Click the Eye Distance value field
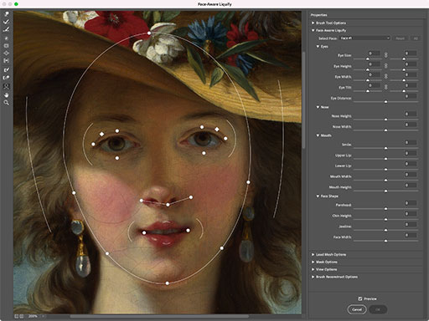 [411, 96]
